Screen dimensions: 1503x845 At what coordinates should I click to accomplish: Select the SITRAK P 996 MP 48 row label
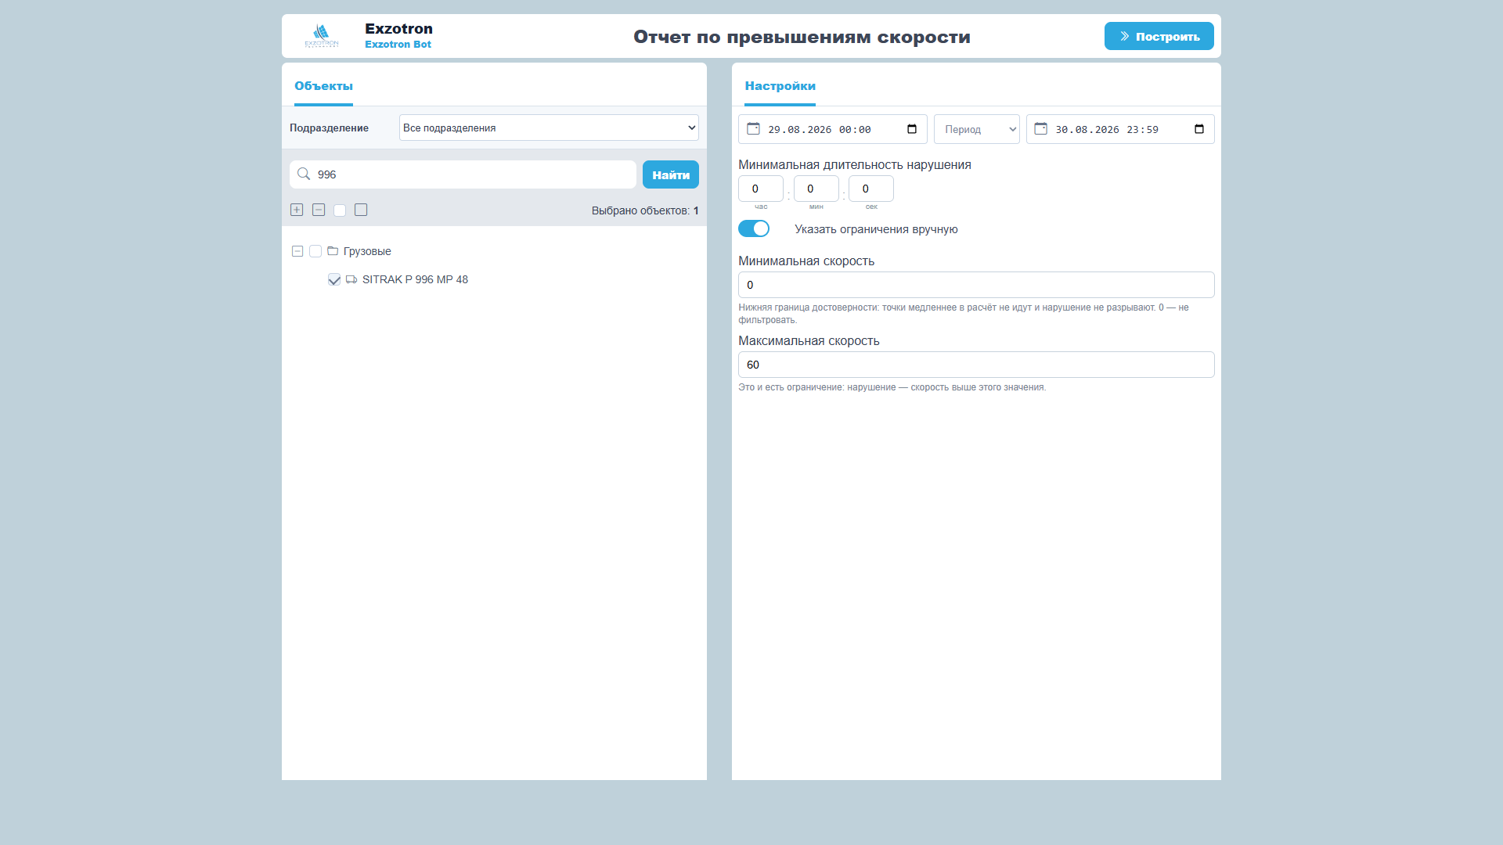(x=415, y=279)
